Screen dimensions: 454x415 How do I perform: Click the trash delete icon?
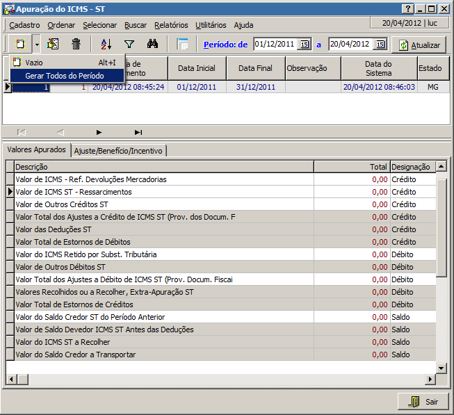click(76, 44)
